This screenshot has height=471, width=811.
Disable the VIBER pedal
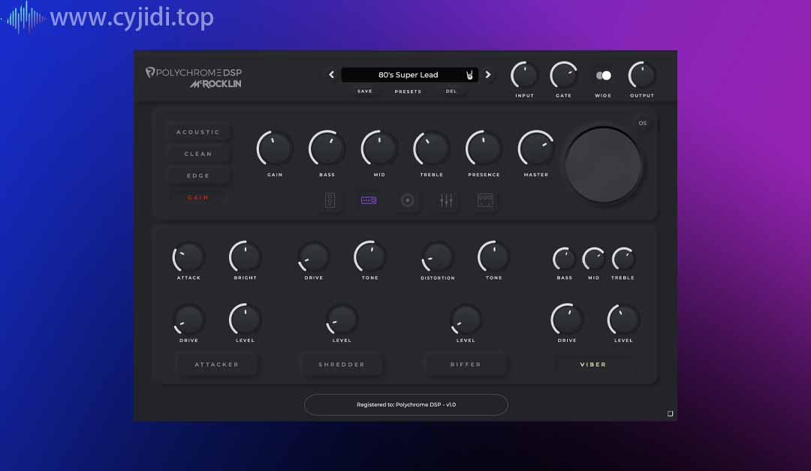(592, 364)
